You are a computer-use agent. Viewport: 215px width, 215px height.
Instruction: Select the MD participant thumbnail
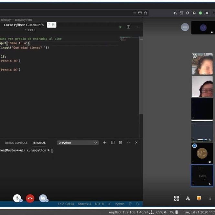click(x=202, y=153)
